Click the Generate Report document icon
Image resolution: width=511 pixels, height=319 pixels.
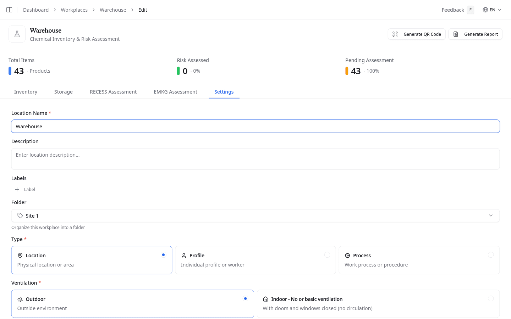(x=456, y=34)
